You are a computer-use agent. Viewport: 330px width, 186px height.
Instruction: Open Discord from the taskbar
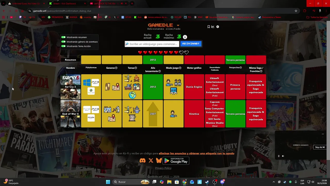click(222, 182)
